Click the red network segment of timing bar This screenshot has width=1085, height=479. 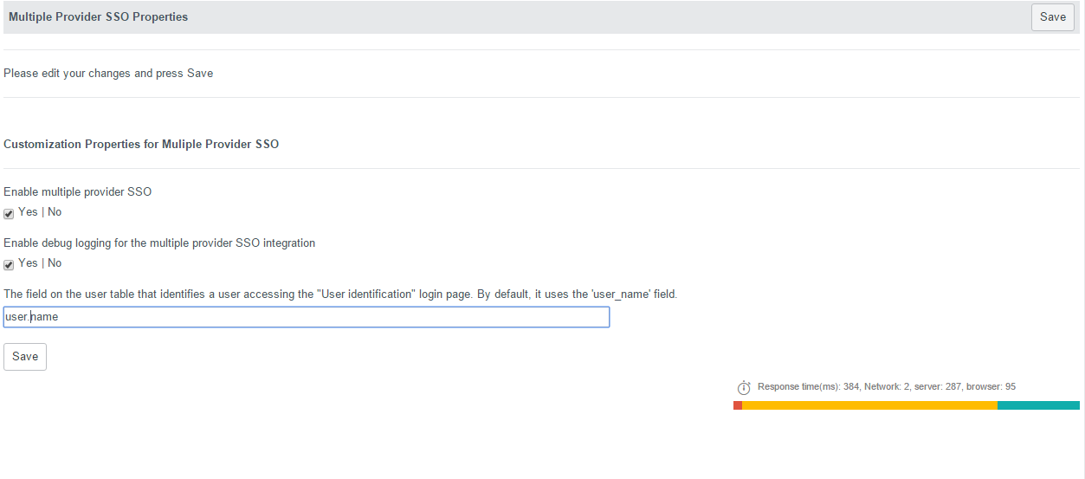pos(738,405)
